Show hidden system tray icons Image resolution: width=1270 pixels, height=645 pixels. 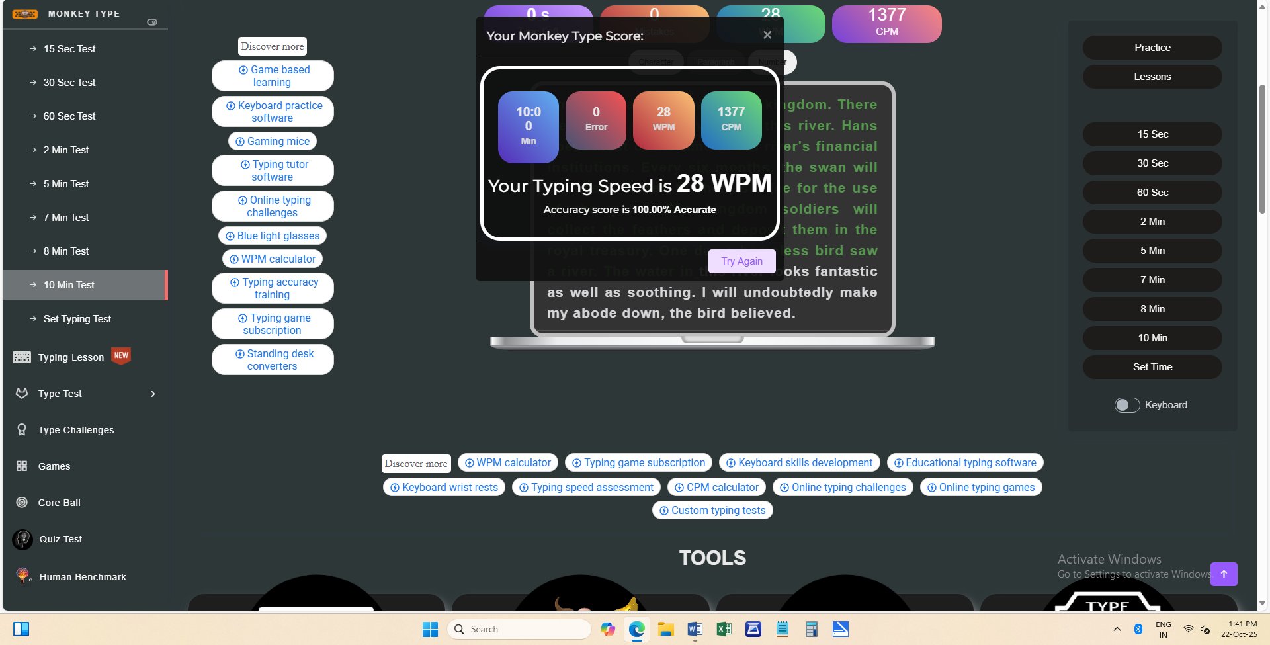[x=1117, y=629]
